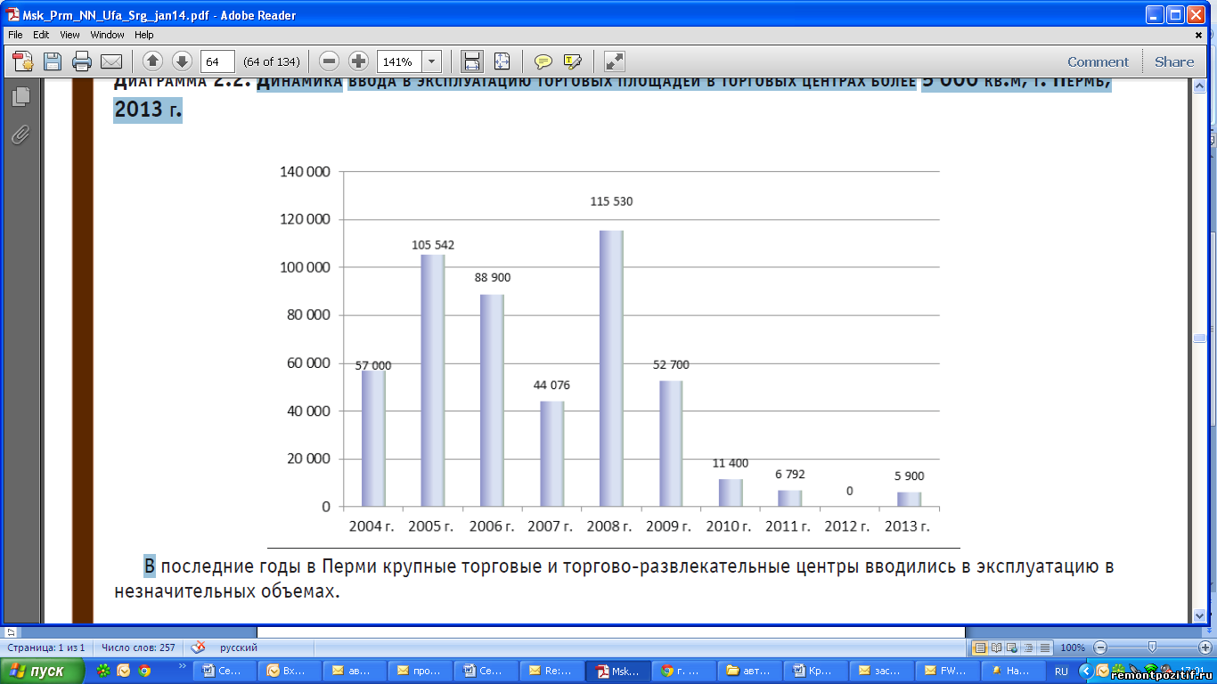The image size is (1217, 684).
Task: Add a sticky note comment
Action: [543, 61]
